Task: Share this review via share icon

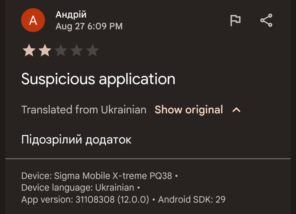Action: pyautogui.click(x=266, y=20)
